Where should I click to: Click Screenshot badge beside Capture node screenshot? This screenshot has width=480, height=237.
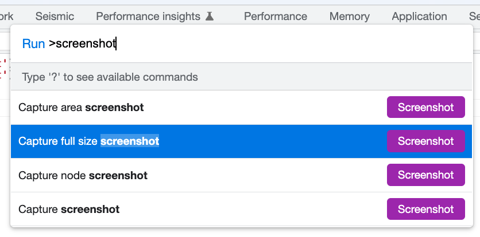425,175
